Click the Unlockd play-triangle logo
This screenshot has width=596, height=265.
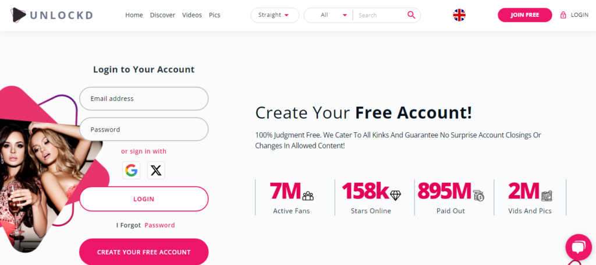point(18,15)
